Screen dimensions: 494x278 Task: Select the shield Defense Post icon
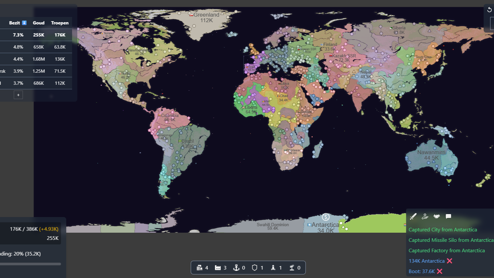pos(254,268)
